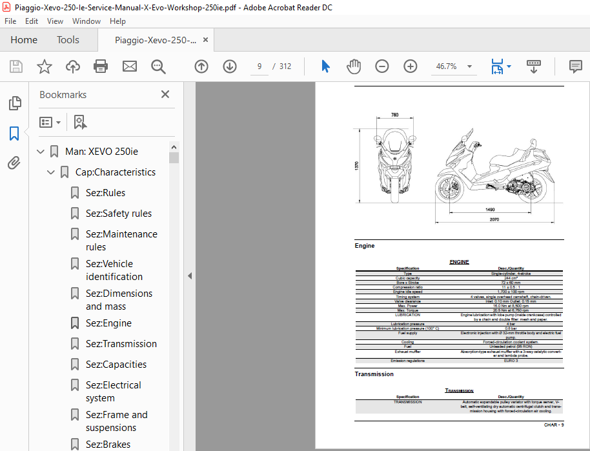Click the 46.7% zoom value field
The image size is (590, 451).
click(x=447, y=66)
